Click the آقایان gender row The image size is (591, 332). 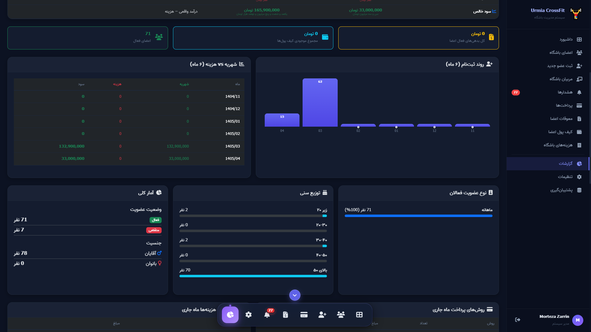[x=88, y=253]
